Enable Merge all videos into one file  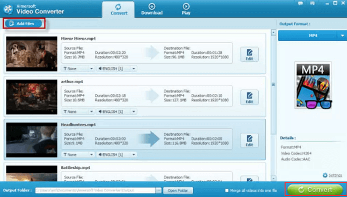[x=227, y=191]
